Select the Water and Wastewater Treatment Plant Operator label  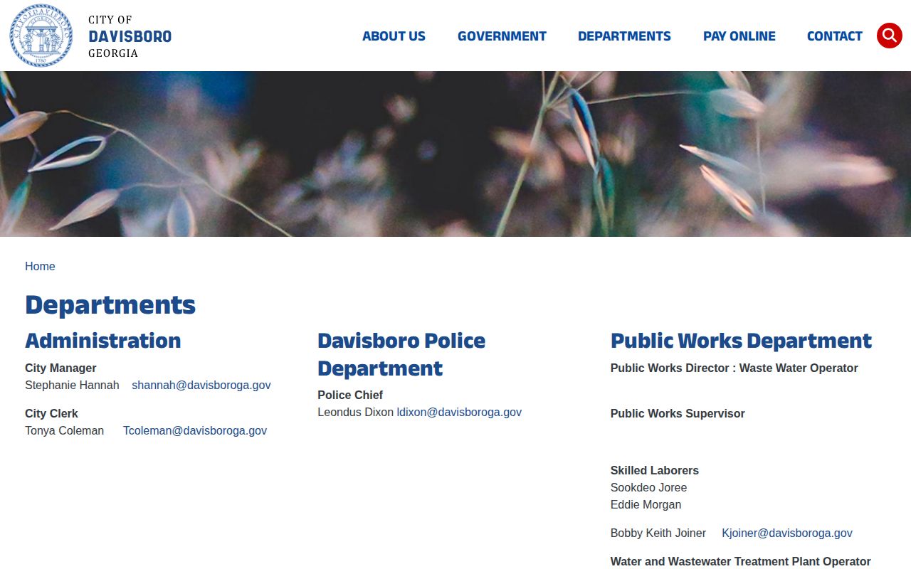tap(741, 561)
